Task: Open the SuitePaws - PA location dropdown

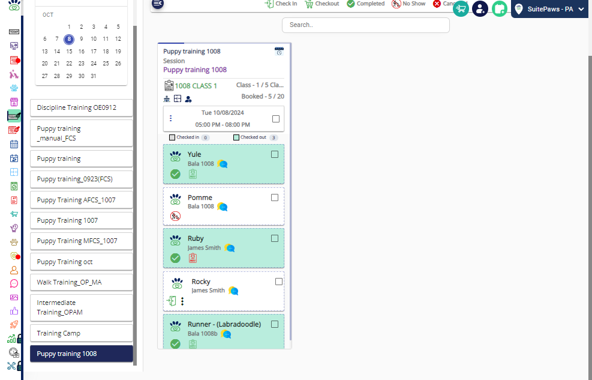Action: 549,9
